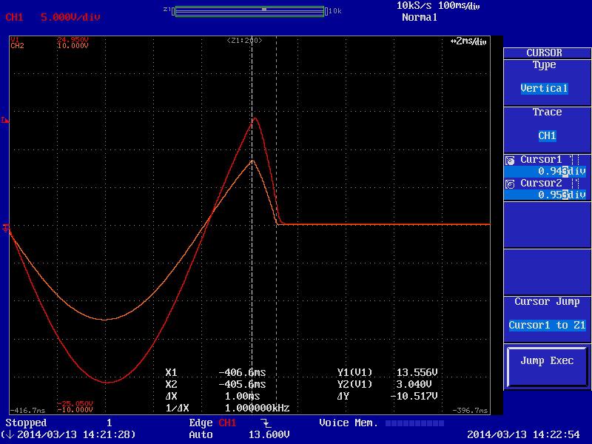This screenshot has height=444, width=592.
Task: Click the Z1 zoom marker above waveform
Action: [244, 41]
